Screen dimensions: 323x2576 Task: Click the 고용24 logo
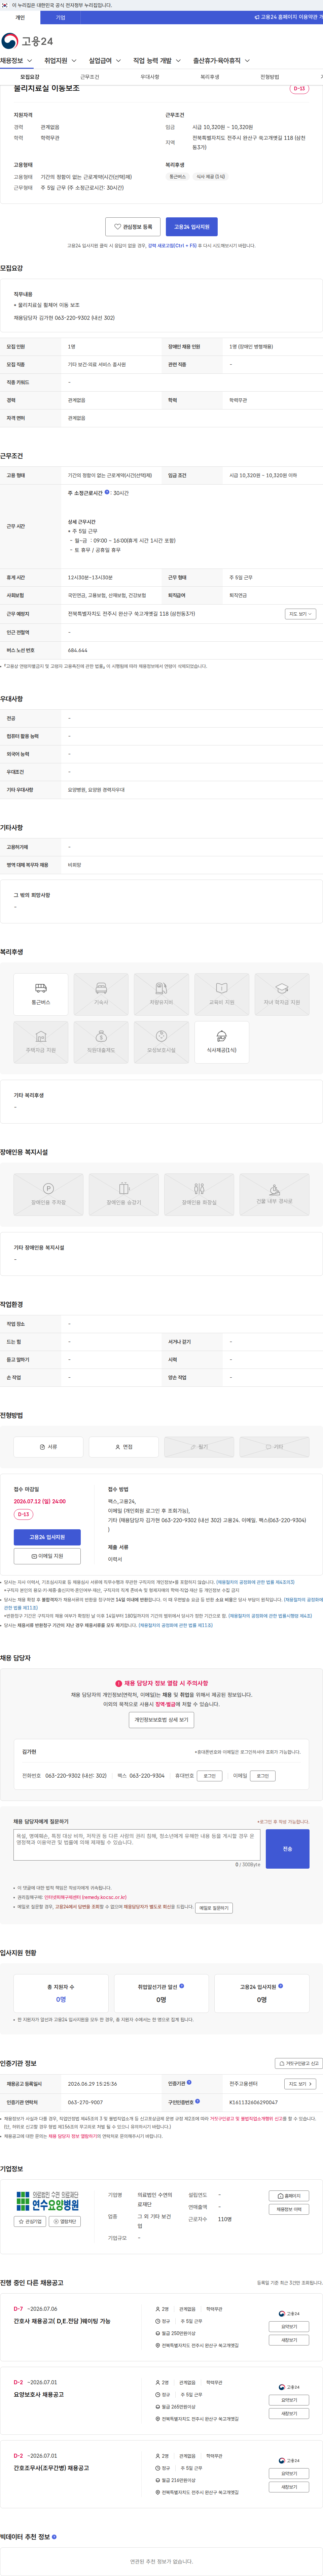[x=27, y=41]
